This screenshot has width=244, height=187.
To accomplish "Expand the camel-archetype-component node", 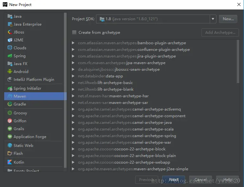I will [73, 116].
